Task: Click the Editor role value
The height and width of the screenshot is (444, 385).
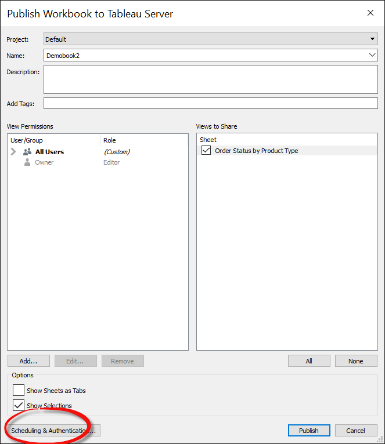Action: [111, 162]
